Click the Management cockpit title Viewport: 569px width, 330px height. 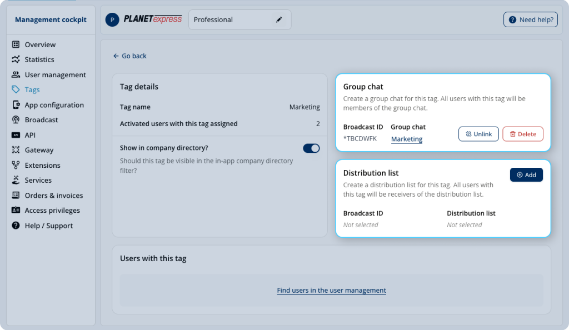click(x=51, y=19)
